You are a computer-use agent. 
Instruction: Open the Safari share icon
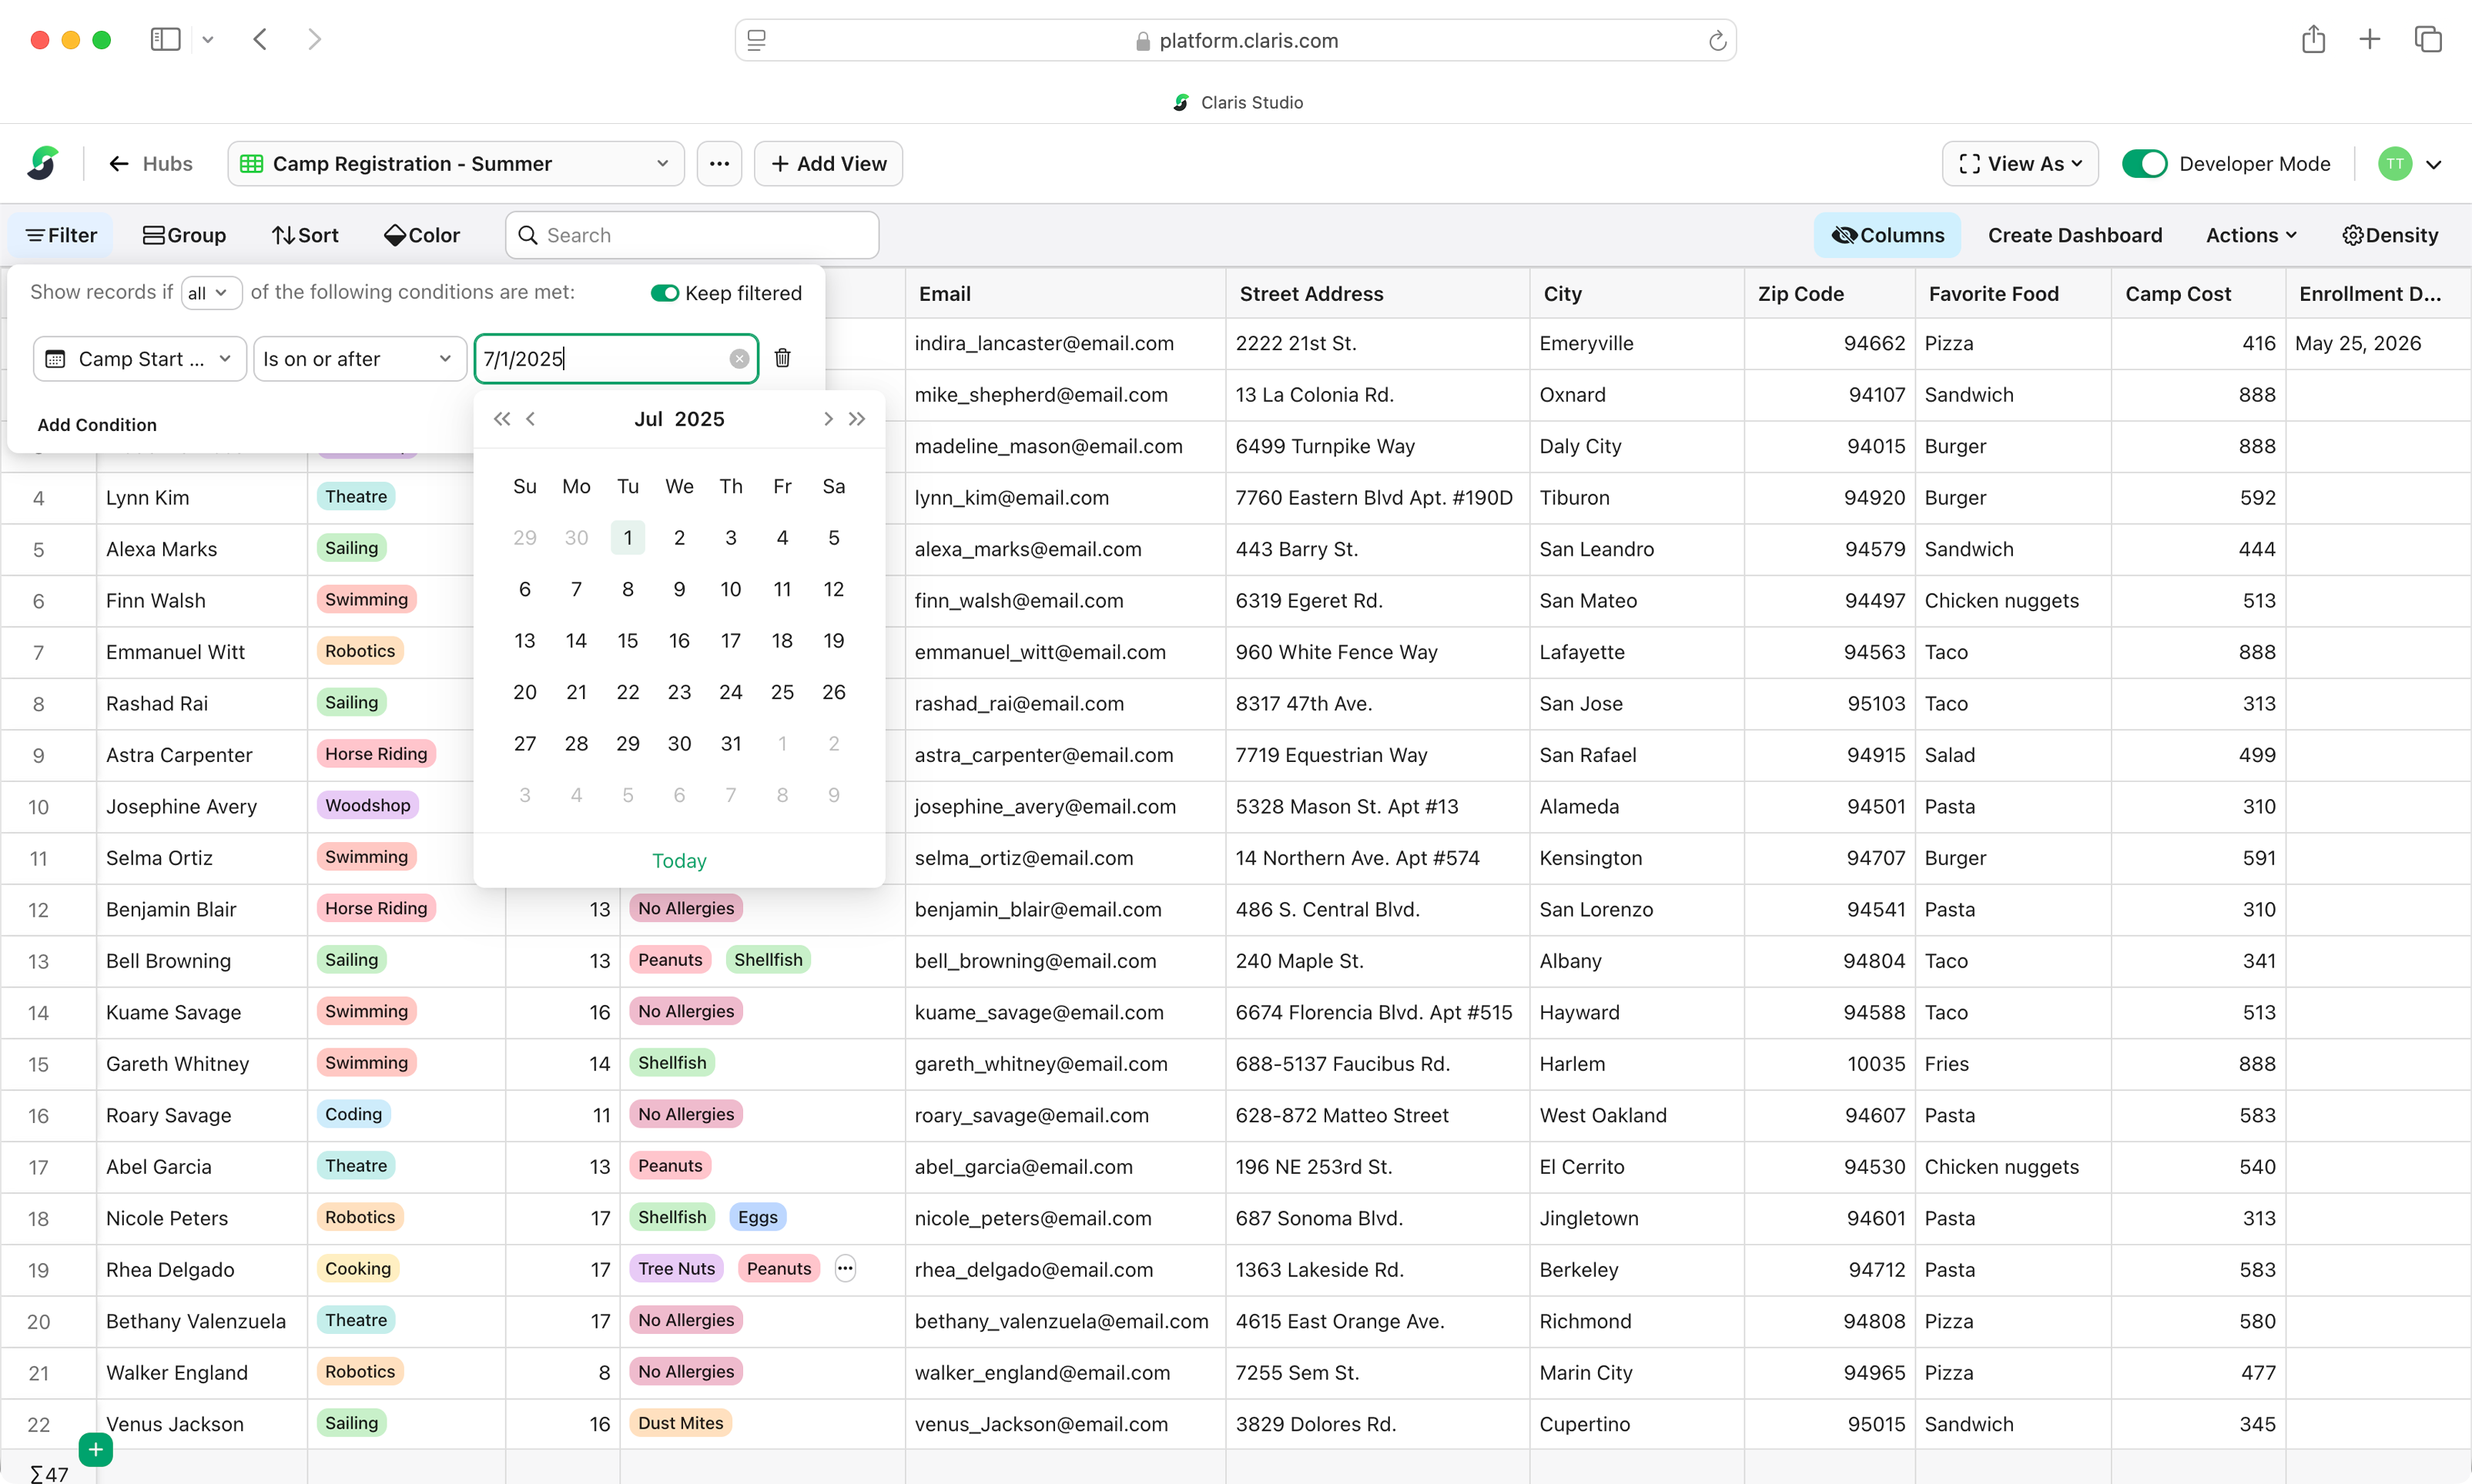click(2313, 40)
